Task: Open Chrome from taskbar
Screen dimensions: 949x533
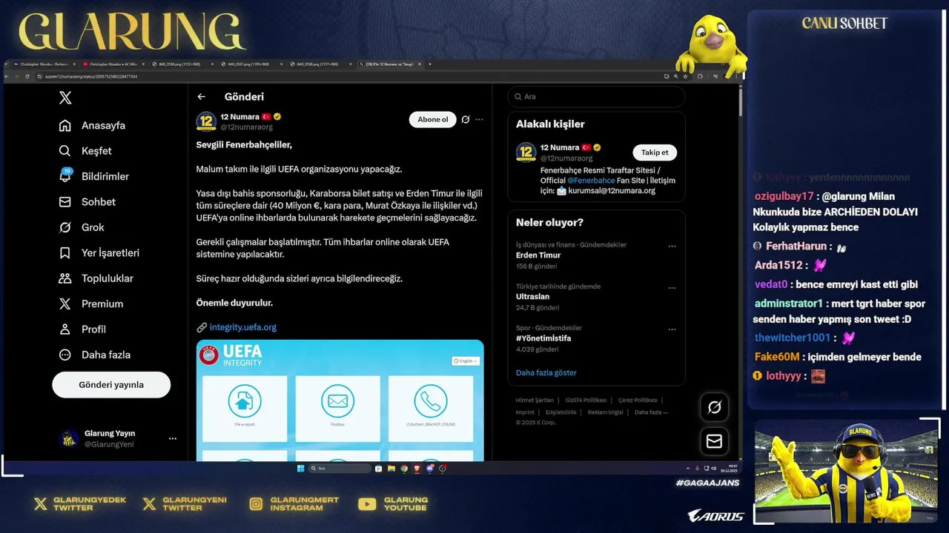Action: (x=404, y=469)
